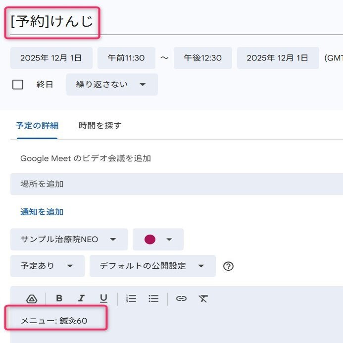Insert a numbered list
The width and height of the screenshot is (343, 343).
pyautogui.click(x=131, y=298)
